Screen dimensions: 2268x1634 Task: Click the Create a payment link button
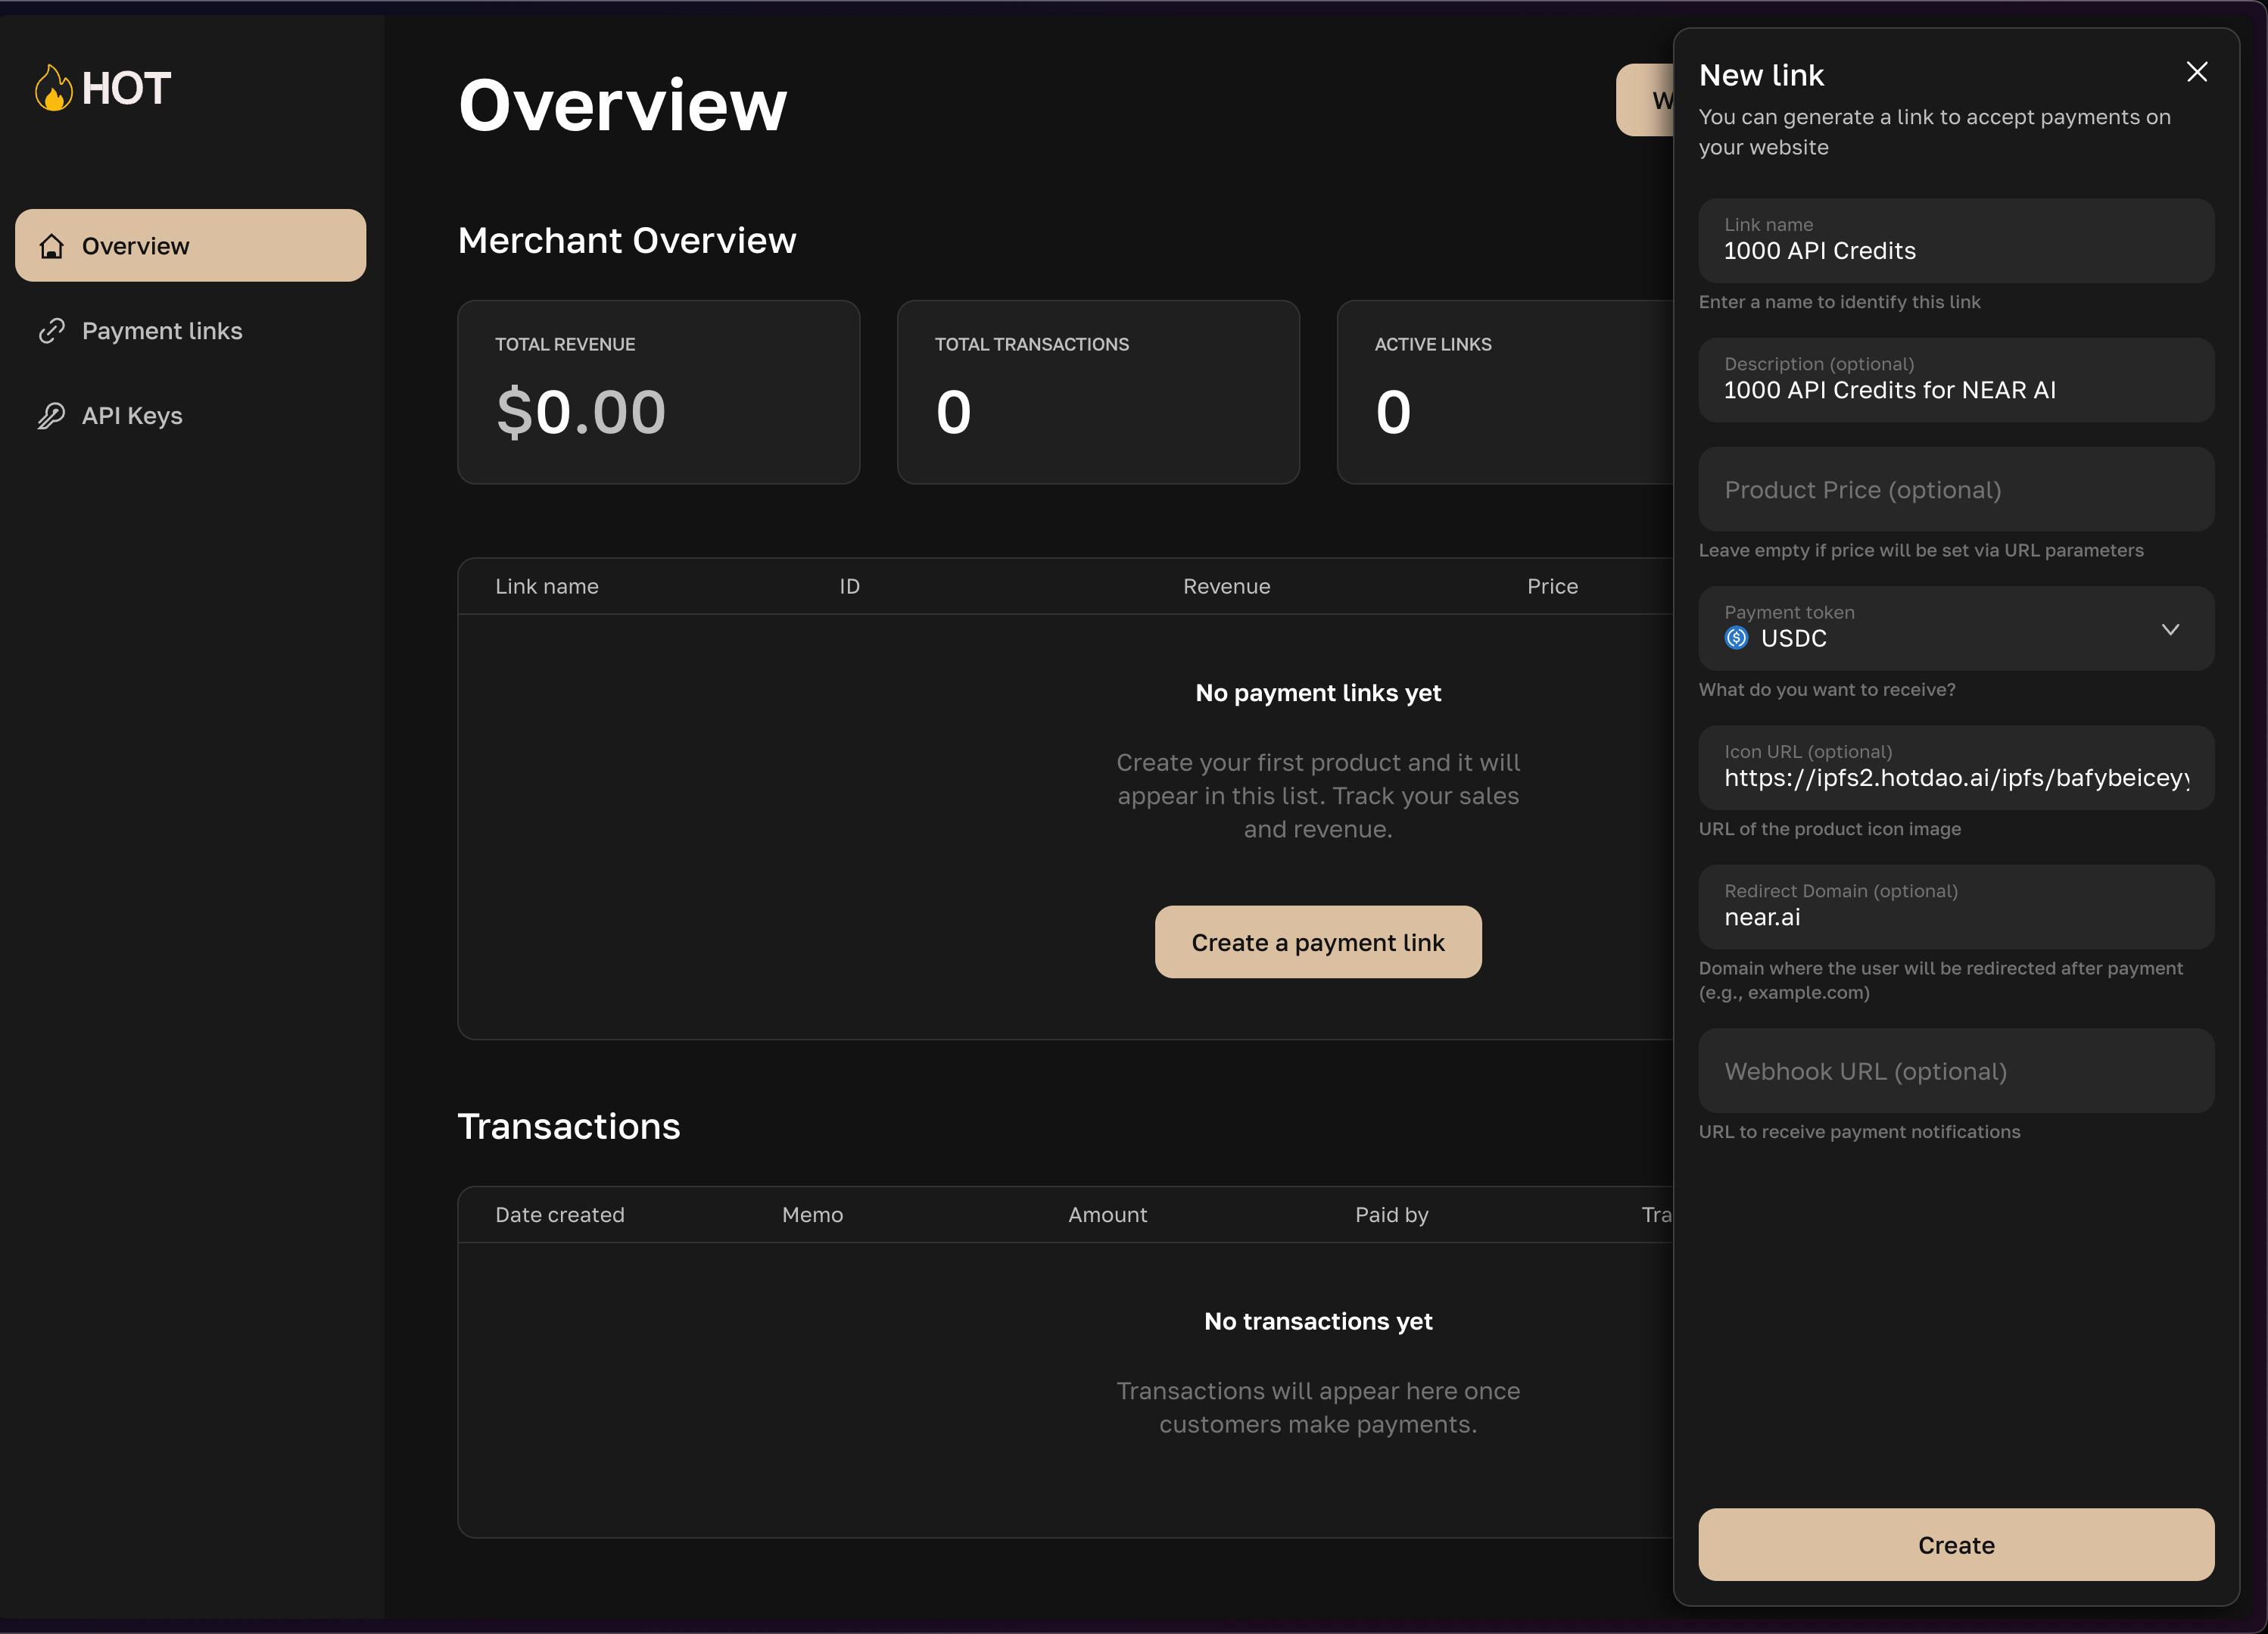1317,942
